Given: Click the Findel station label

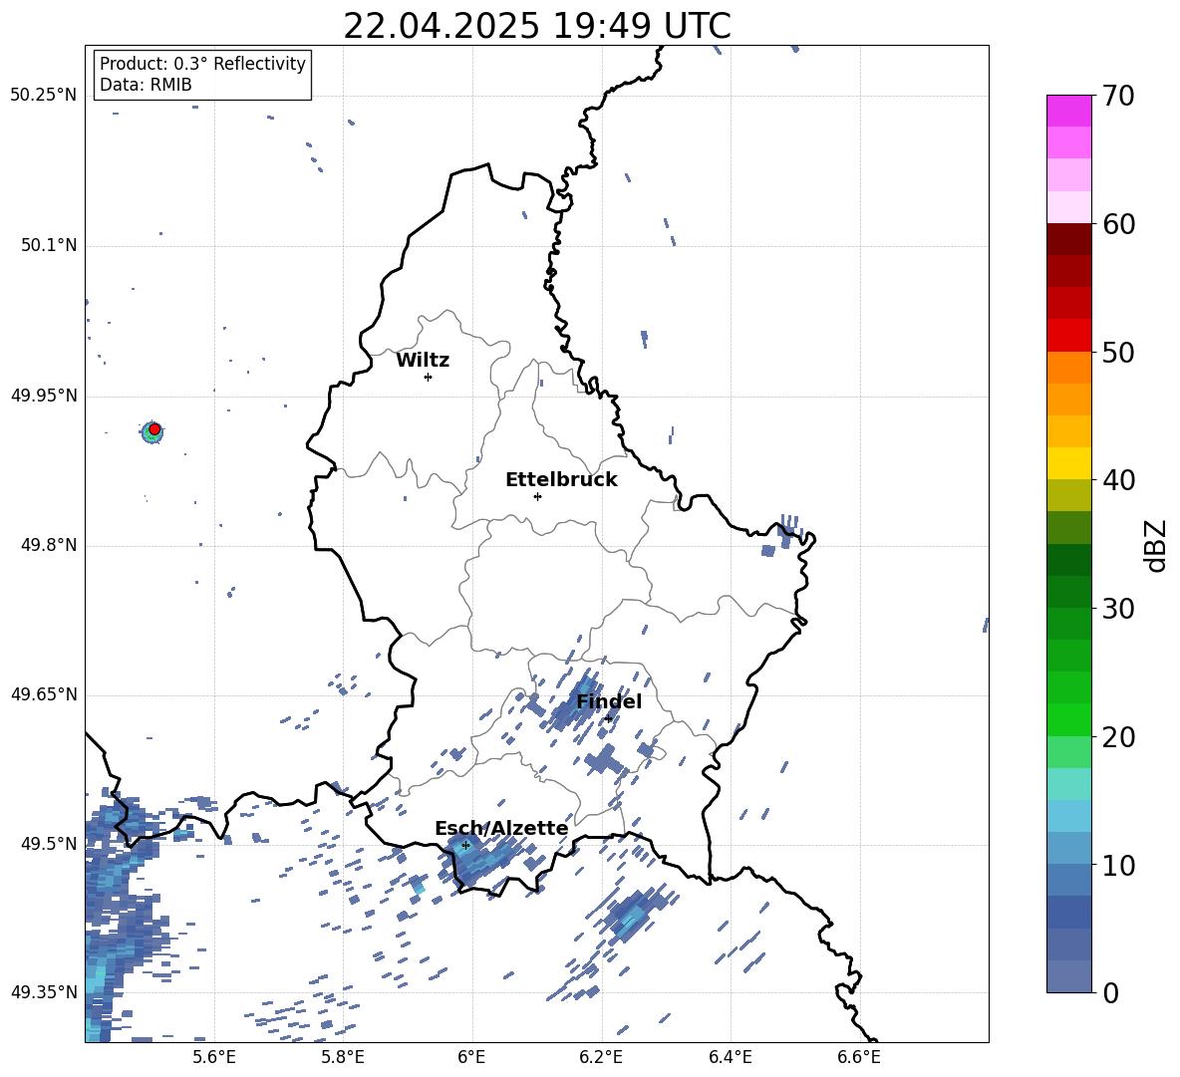Looking at the screenshot, I should 609,701.
